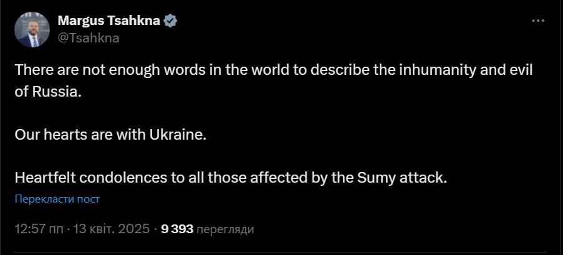Click the 9 393 view count number

pyautogui.click(x=176, y=229)
